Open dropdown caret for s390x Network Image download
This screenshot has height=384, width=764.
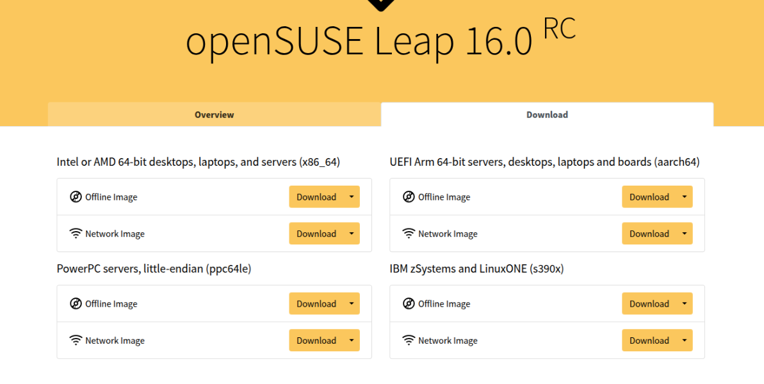(x=685, y=340)
